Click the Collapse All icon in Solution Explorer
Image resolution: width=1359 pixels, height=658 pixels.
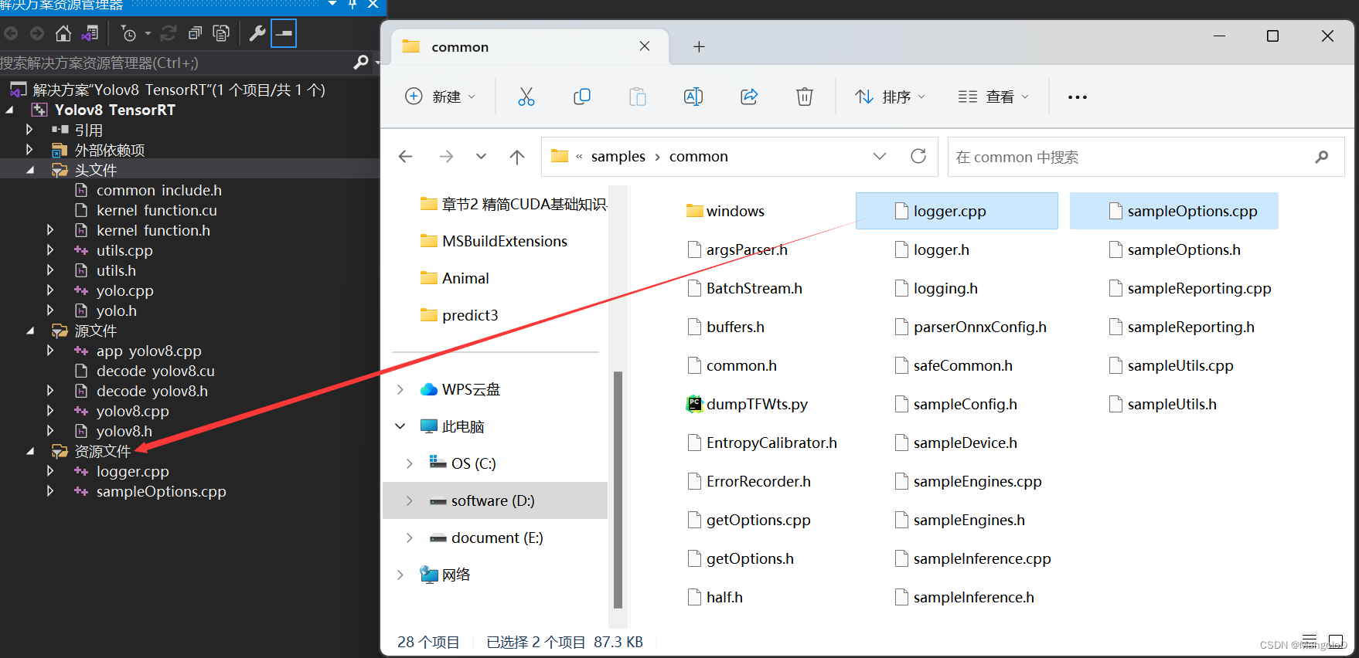(x=196, y=33)
